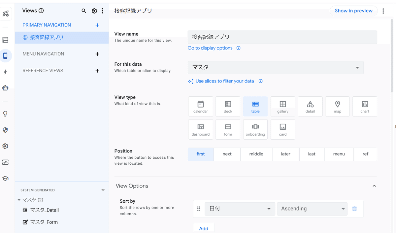Follow Use slices to filter your data link
396x233 pixels.
225,81
